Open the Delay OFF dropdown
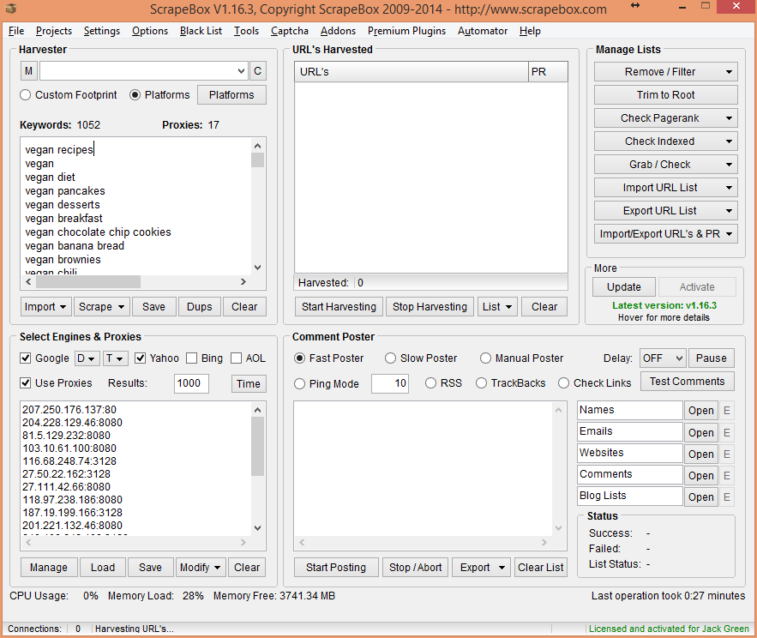Screen dimensions: 757x638 663,358
